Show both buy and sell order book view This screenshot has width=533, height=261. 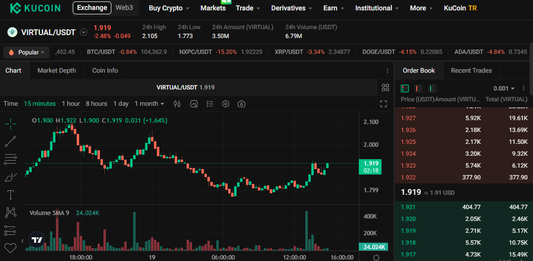tap(404, 88)
